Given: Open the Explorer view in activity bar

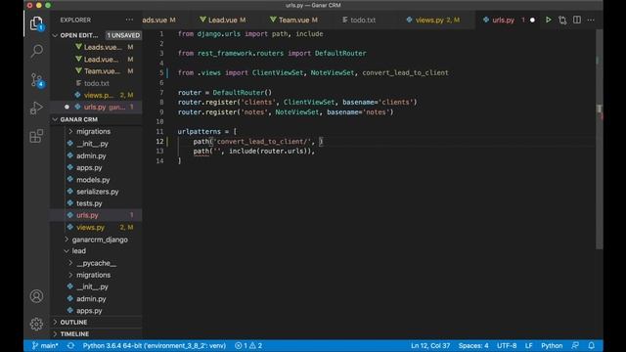Looking at the screenshot, I should (36, 23).
